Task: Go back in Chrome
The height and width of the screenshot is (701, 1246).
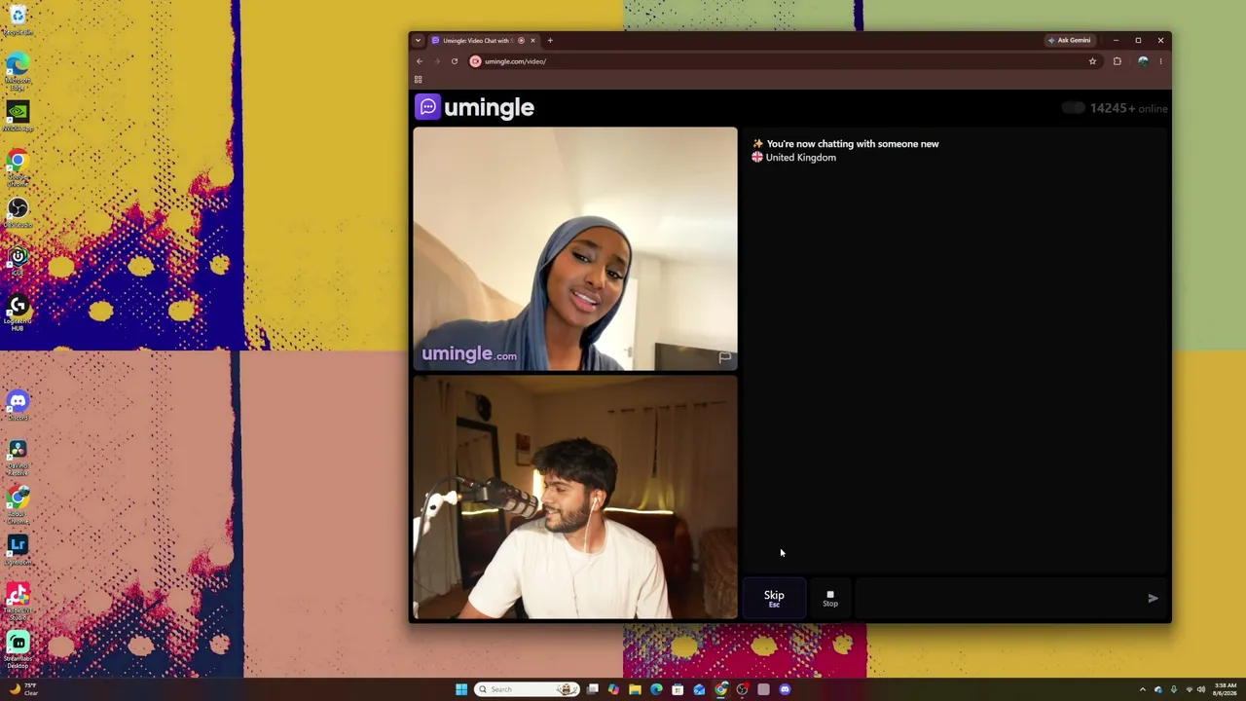Action: 420,61
